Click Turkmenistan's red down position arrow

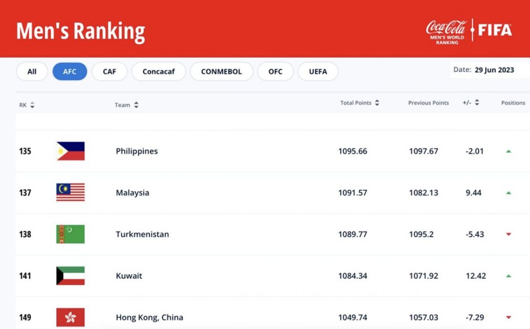pos(509,234)
